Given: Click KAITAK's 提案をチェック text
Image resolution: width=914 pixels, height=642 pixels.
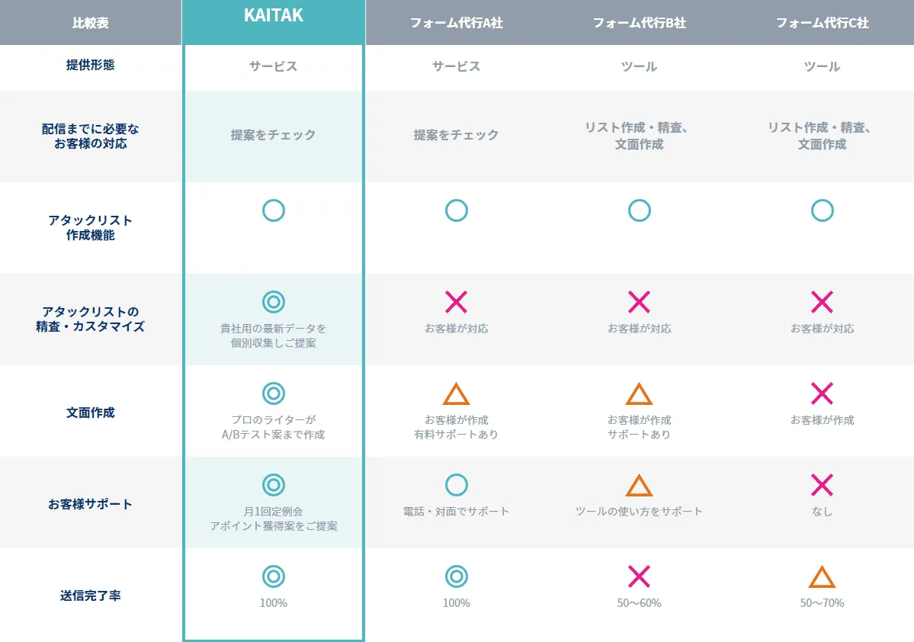Looking at the screenshot, I should click(273, 135).
